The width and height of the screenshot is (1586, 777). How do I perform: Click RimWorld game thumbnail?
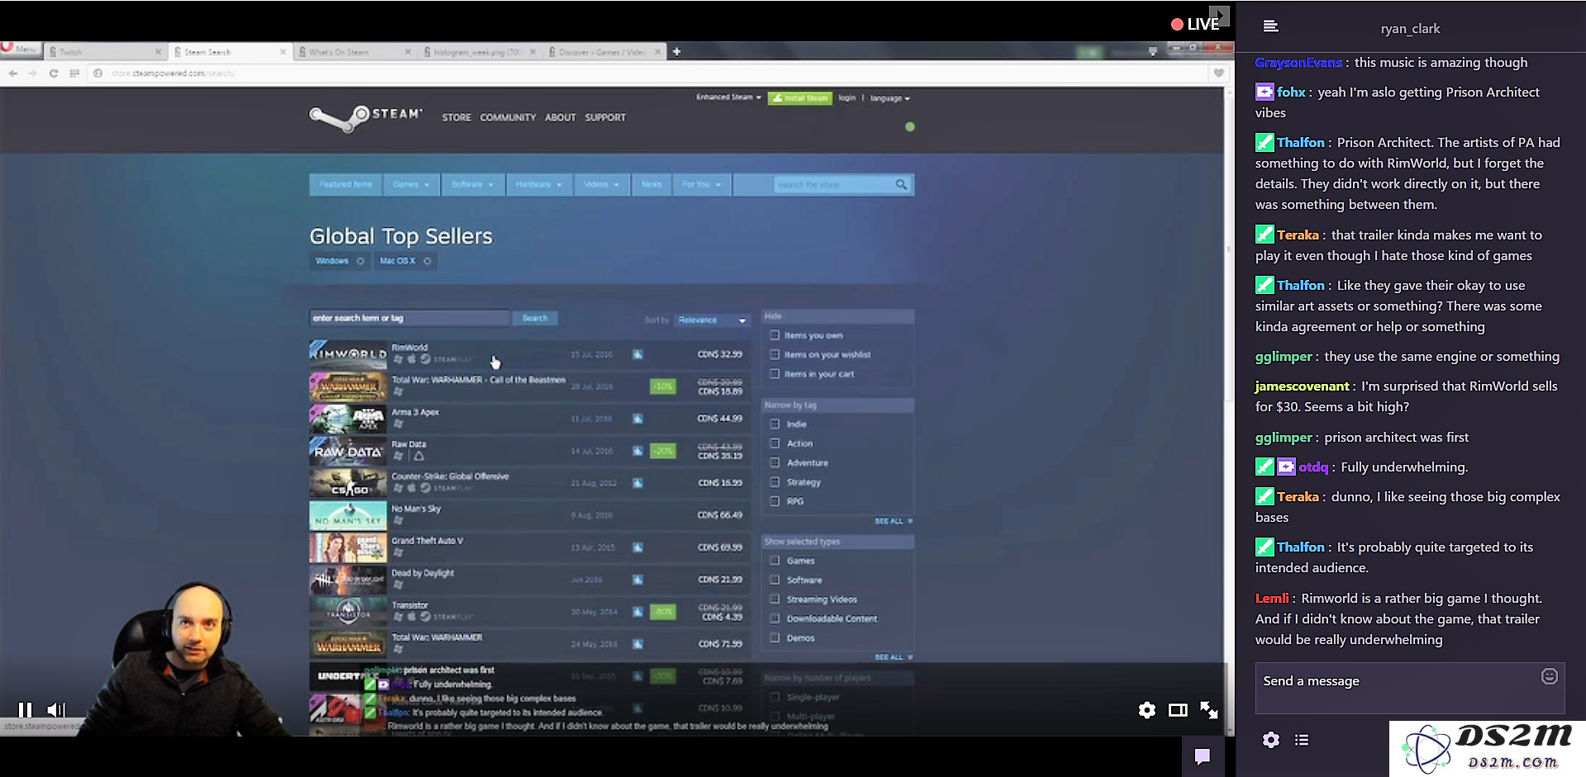coord(348,354)
